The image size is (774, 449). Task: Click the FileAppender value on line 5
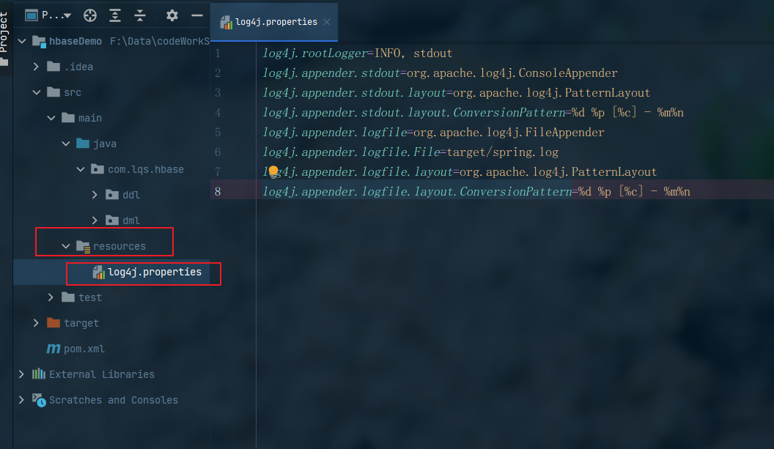509,133
